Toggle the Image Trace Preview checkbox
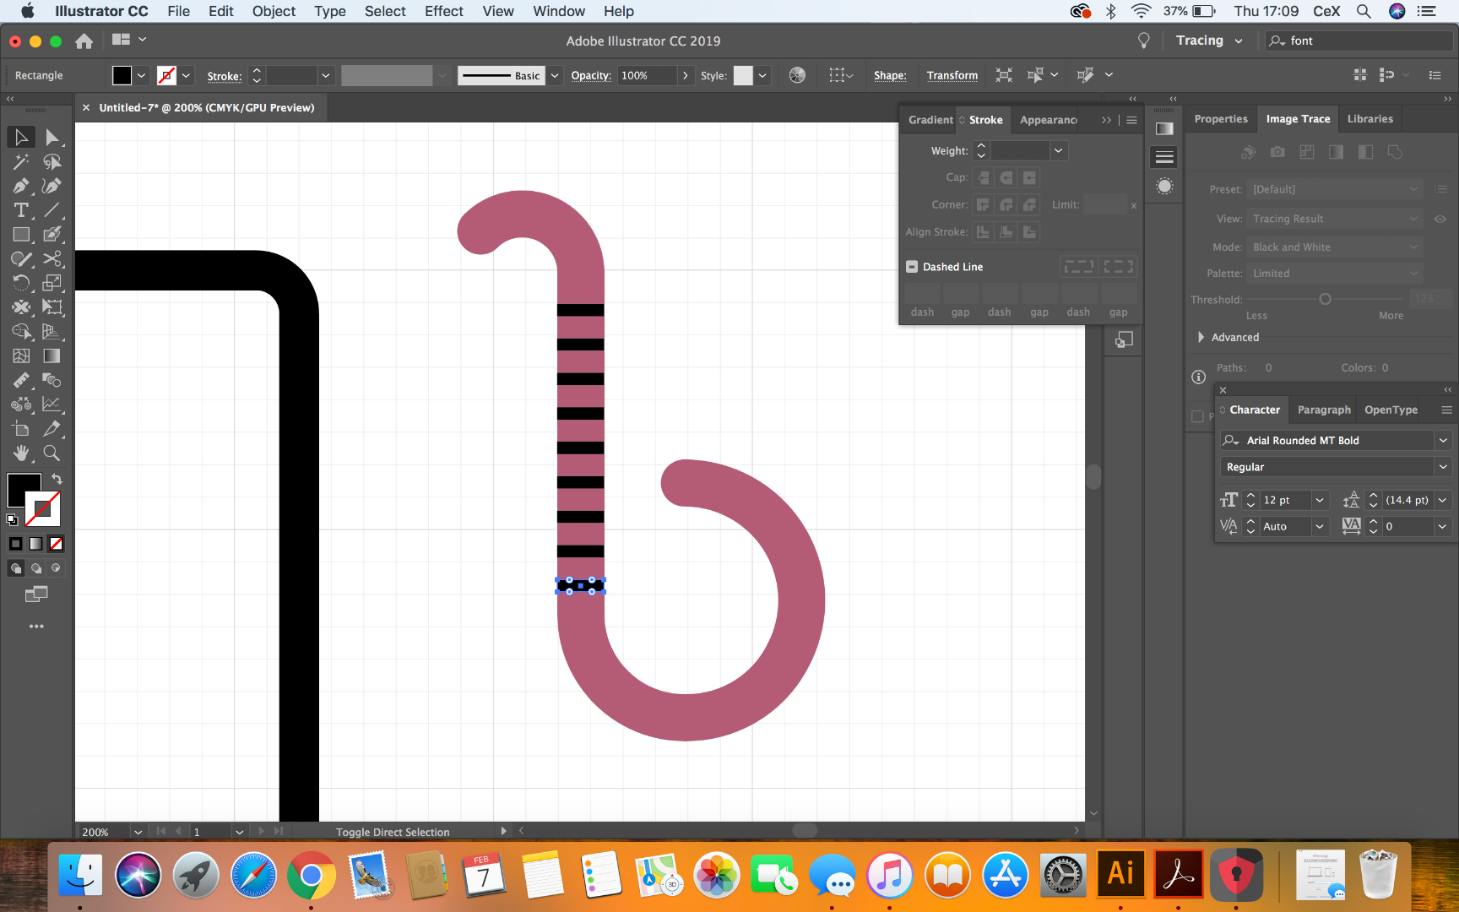 (1197, 416)
